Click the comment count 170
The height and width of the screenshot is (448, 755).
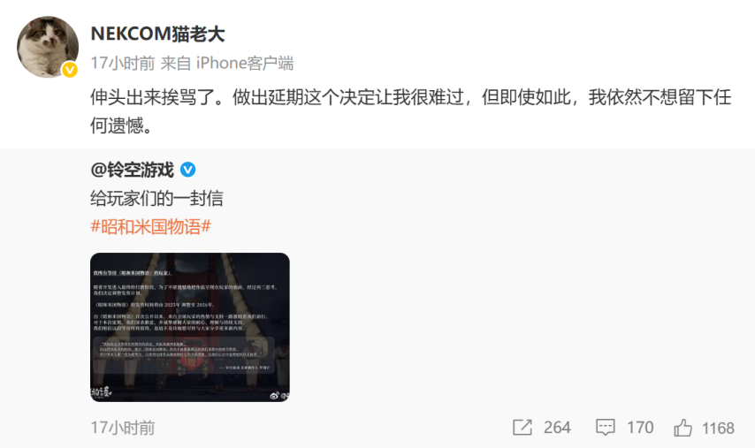(640, 428)
